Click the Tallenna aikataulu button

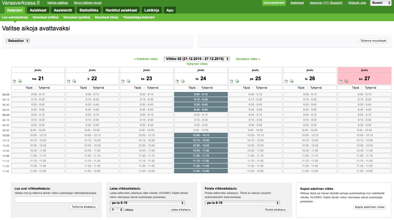84,207
